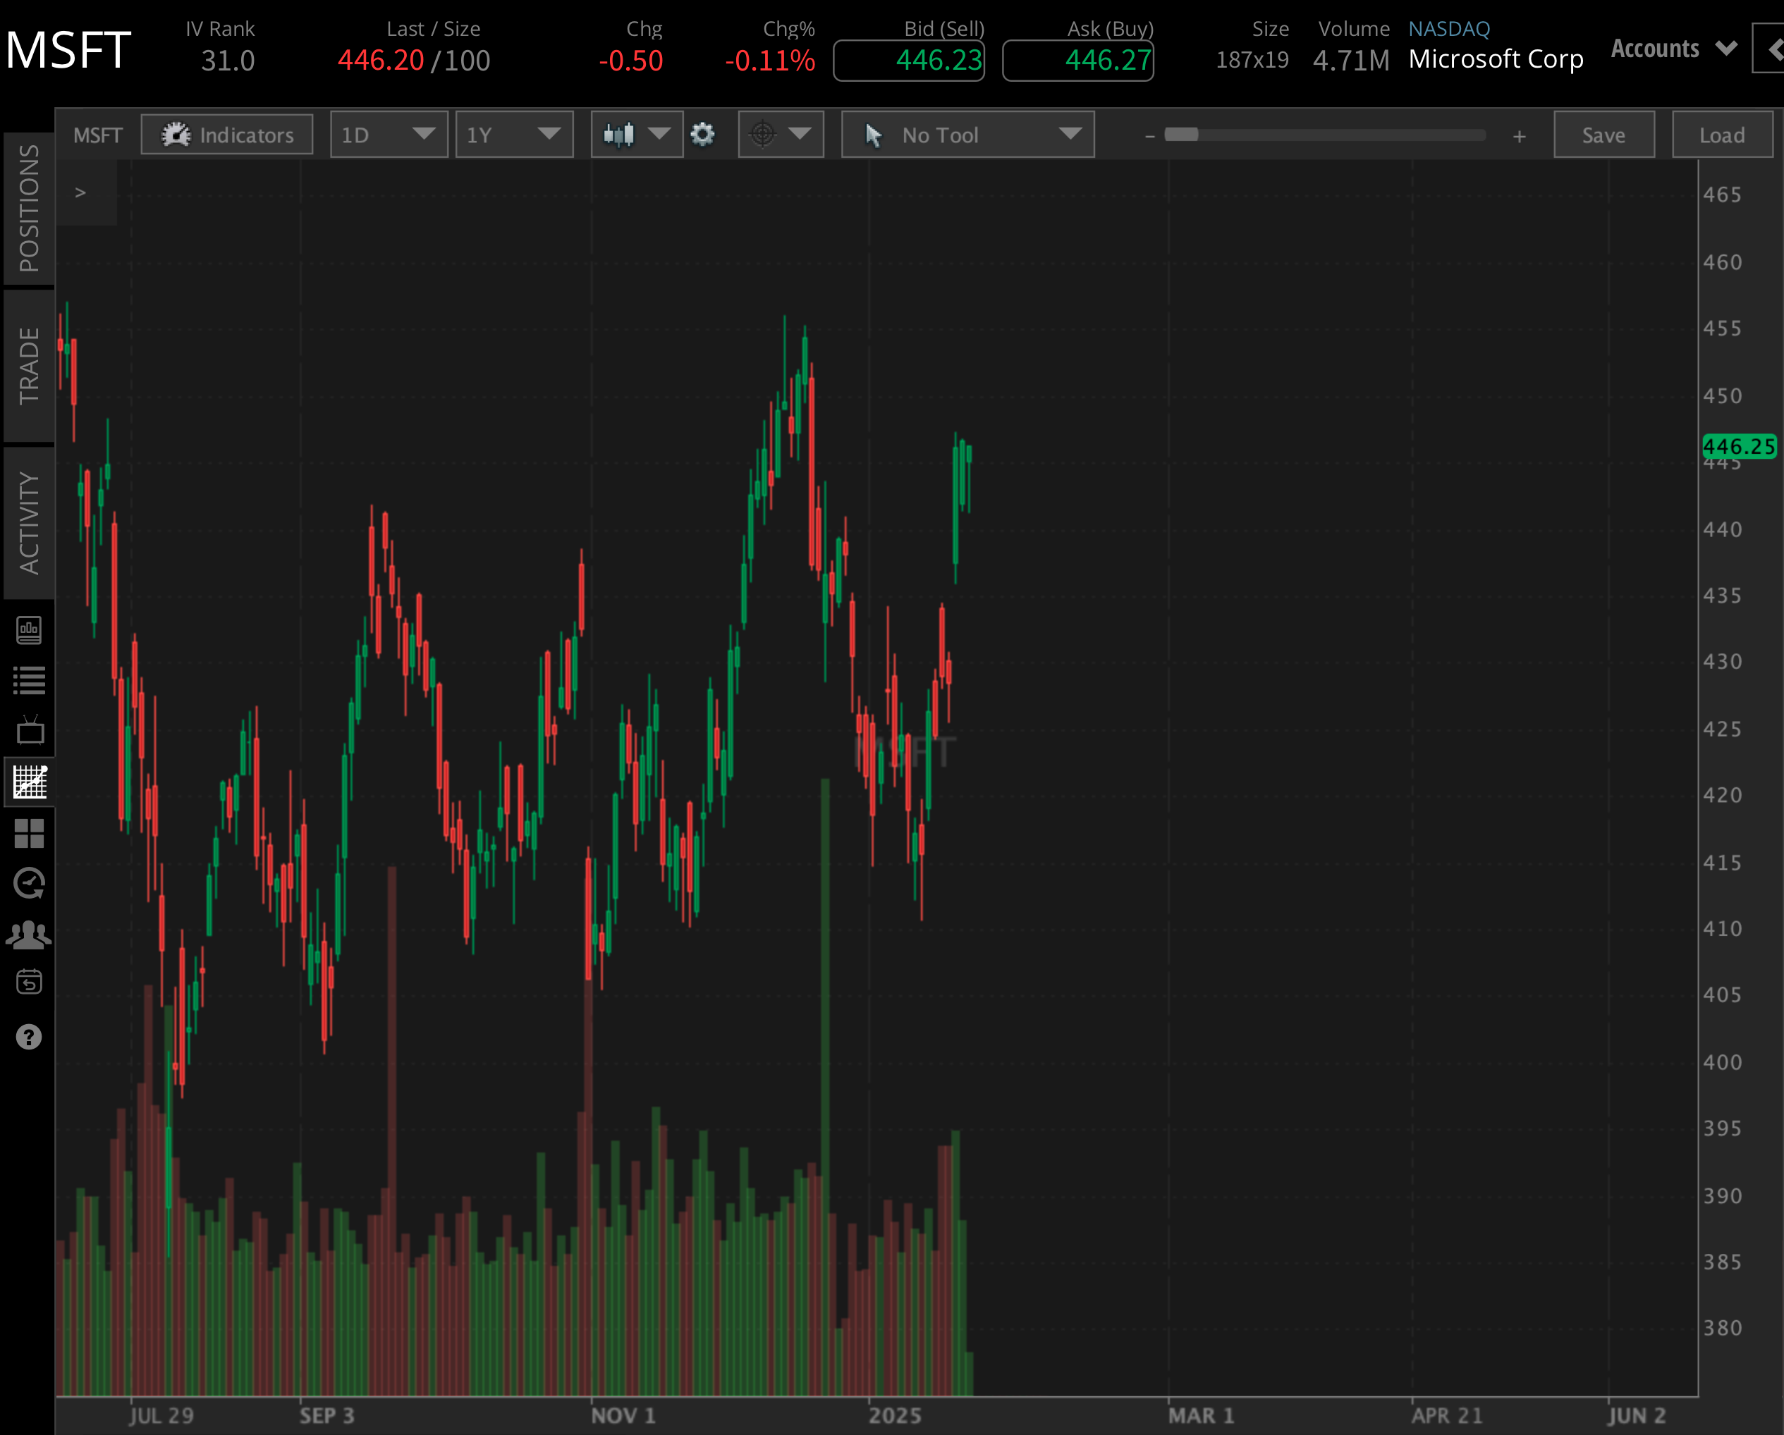This screenshot has height=1435, width=1784.
Task: Expand the 1D aggregation dropdown
Action: pos(389,135)
